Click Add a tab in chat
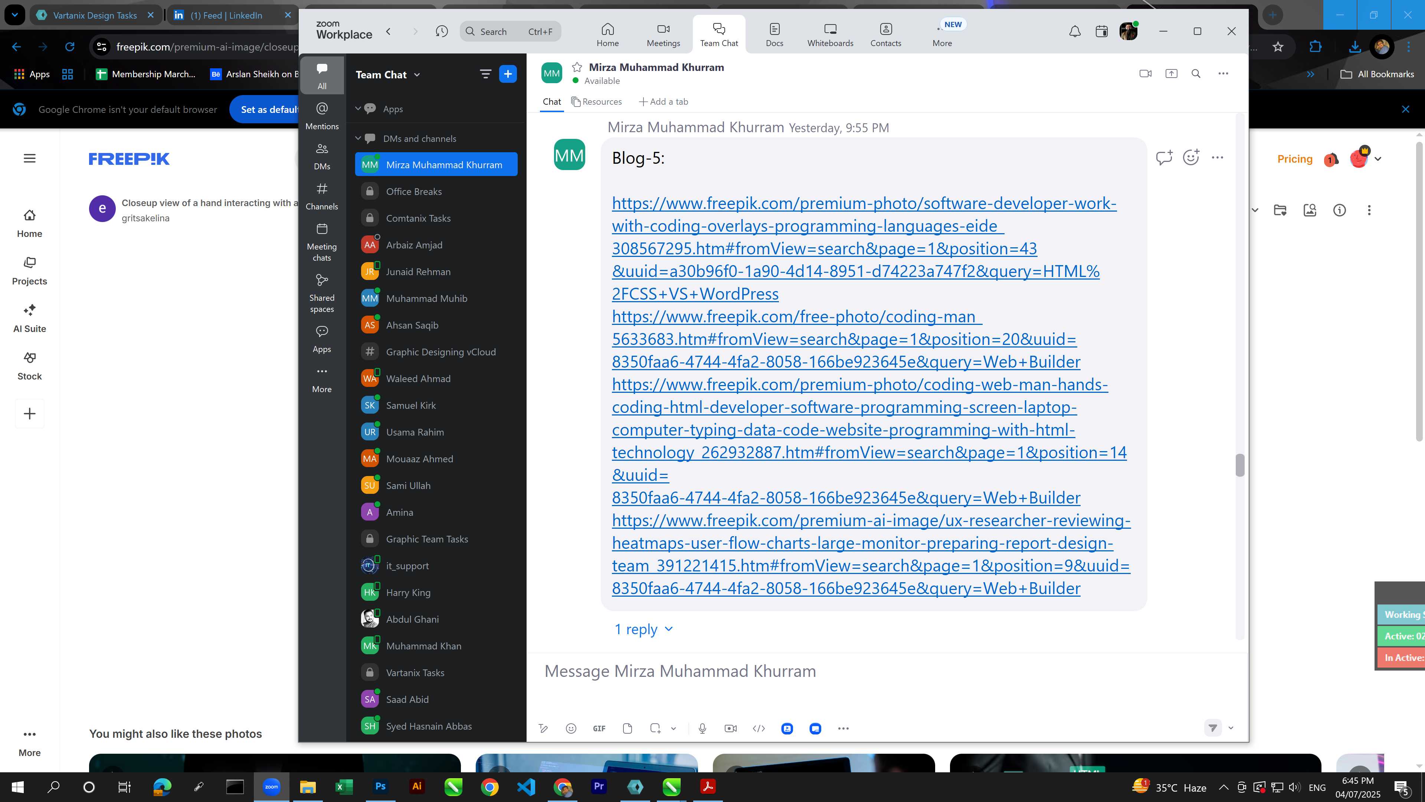 [664, 102]
